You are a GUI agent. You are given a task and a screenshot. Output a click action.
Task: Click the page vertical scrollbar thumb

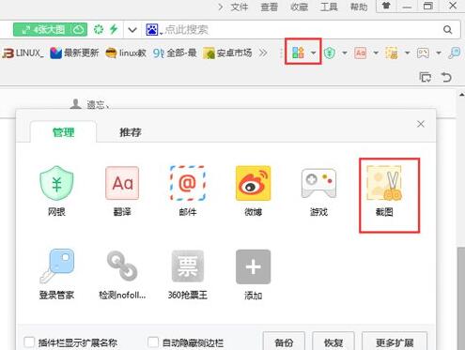tap(461, 298)
